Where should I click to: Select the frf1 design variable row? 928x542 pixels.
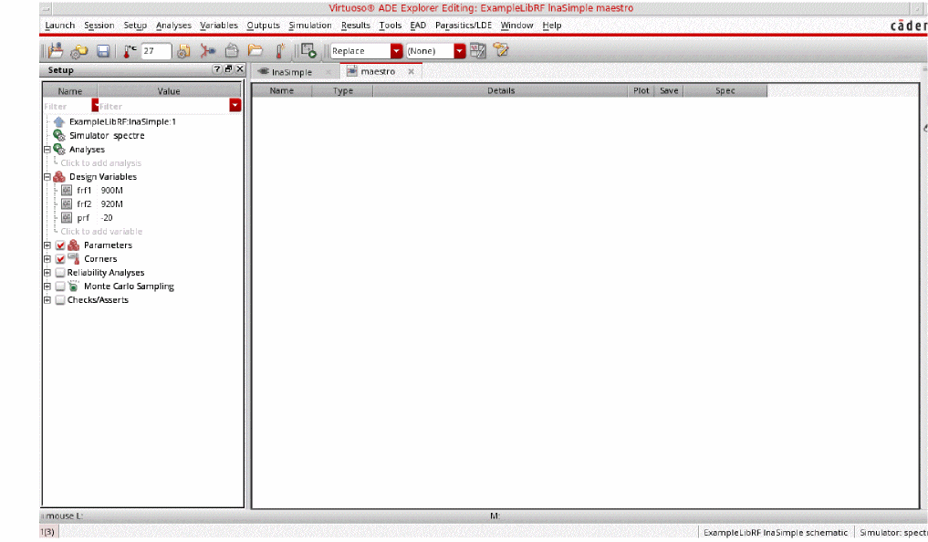pyautogui.click(x=96, y=191)
